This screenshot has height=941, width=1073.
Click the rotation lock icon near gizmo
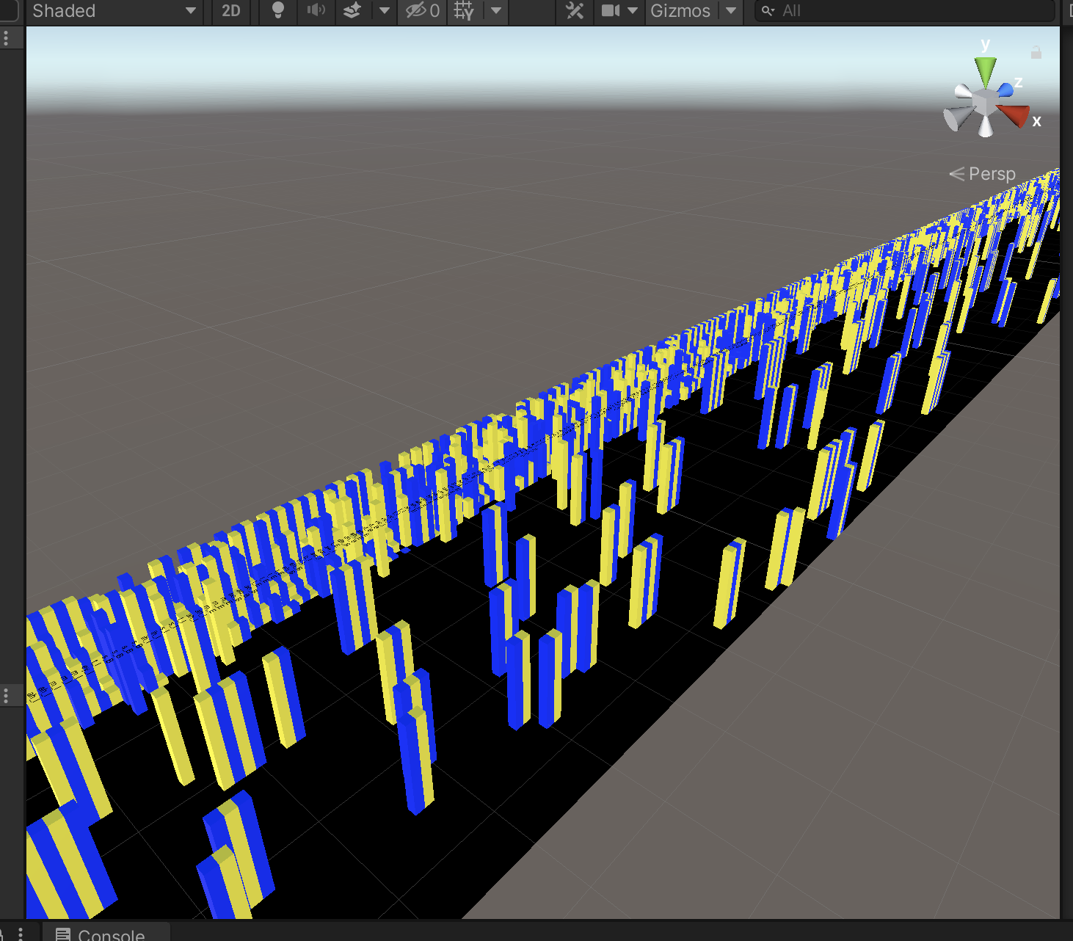[1036, 53]
